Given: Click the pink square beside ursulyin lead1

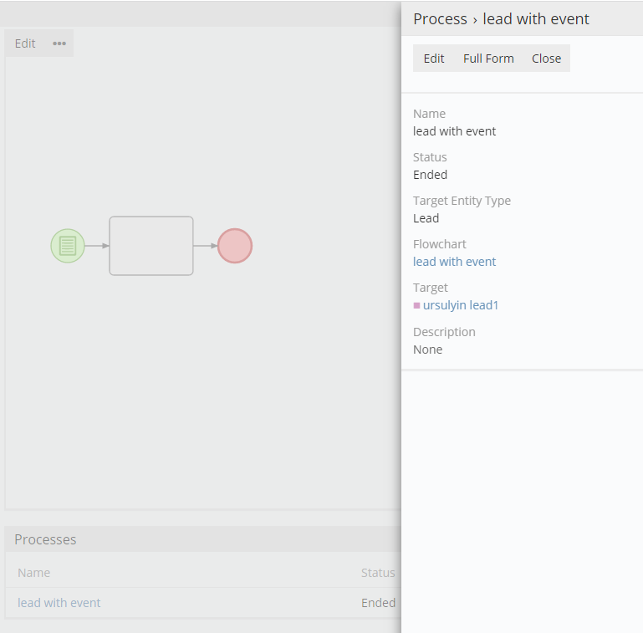Looking at the screenshot, I should point(416,306).
